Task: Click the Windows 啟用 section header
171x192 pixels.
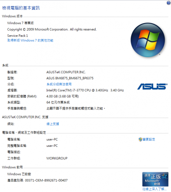Action: point(12,167)
